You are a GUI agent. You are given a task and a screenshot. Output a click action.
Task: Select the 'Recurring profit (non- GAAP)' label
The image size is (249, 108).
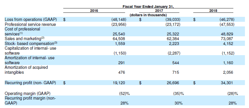coord(30,83)
